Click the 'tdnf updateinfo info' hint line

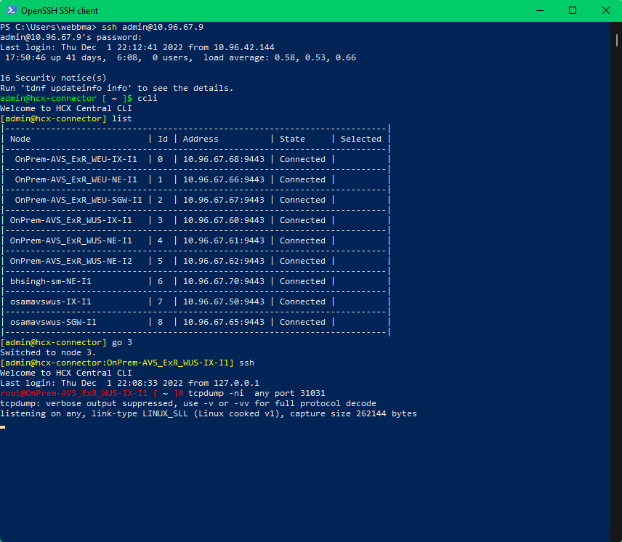(x=117, y=88)
